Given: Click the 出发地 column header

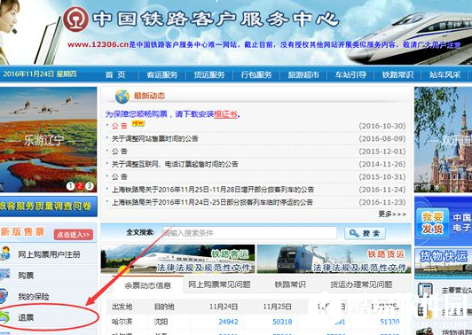Looking at the screenshot, I should [x=122, y=307].
